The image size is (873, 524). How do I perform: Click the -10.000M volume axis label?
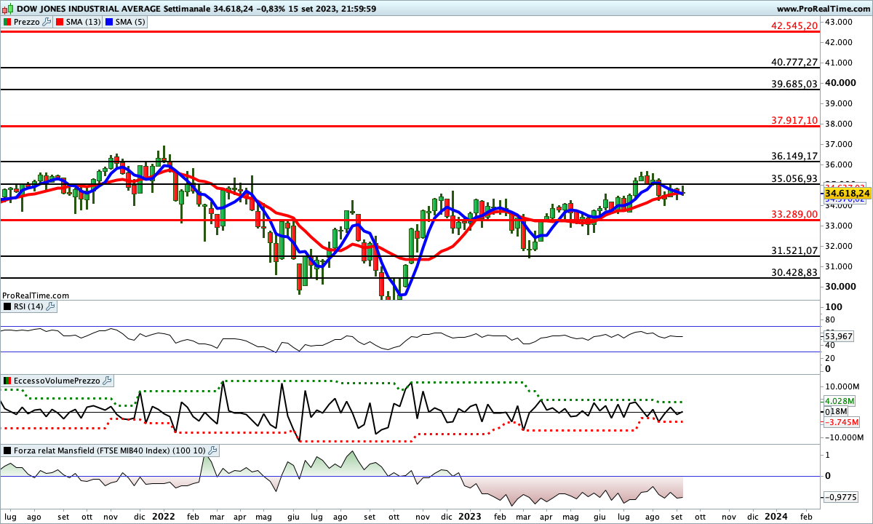coord(845,437)
